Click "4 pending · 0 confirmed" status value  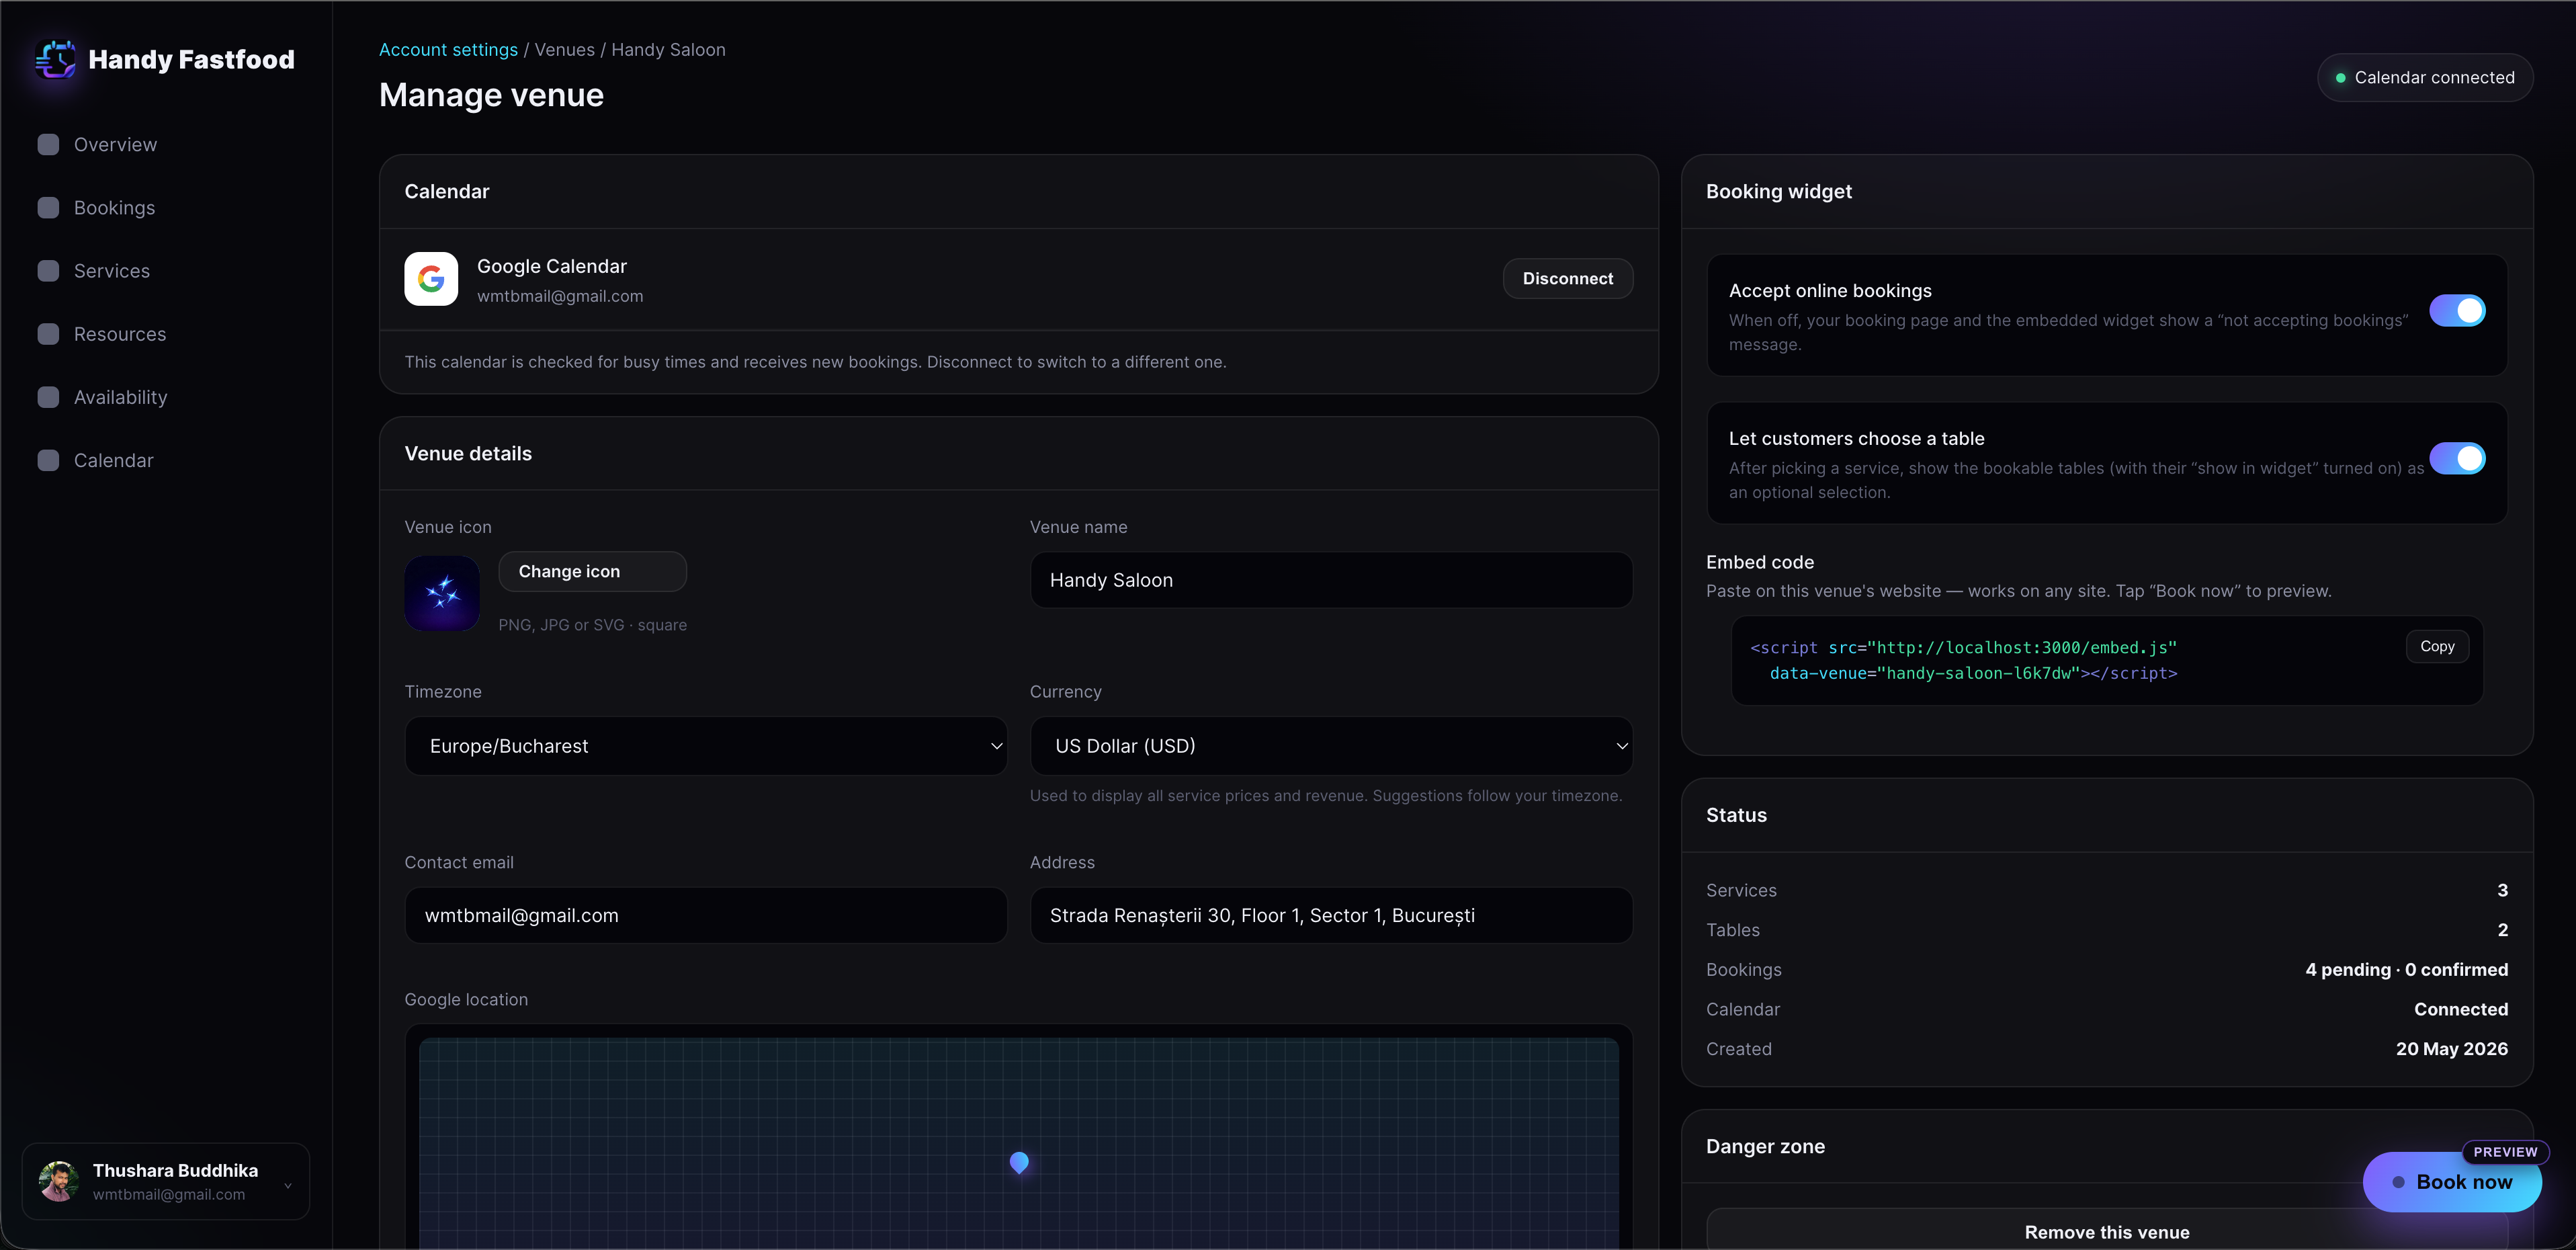(x=2406, y=969)
